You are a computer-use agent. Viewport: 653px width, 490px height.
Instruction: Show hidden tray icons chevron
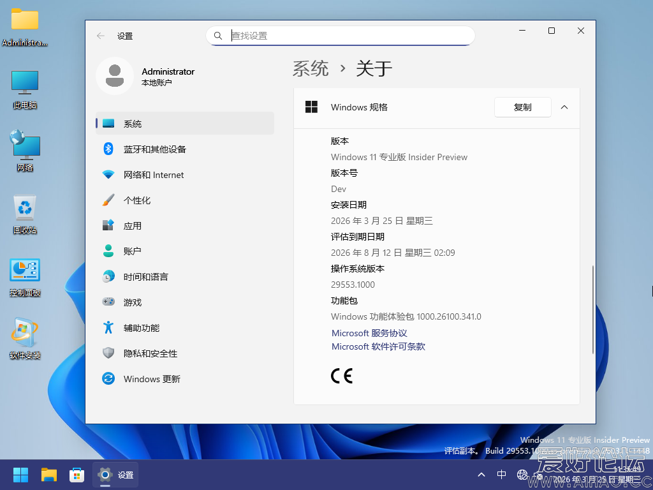pyautogui.click(x=481, y=475)
